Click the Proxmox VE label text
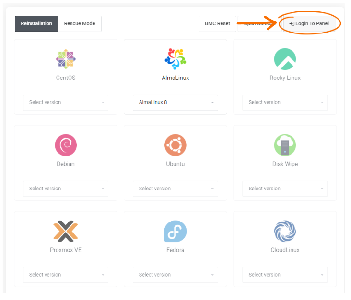Screen dimensions: 351x300 (66, 250)
